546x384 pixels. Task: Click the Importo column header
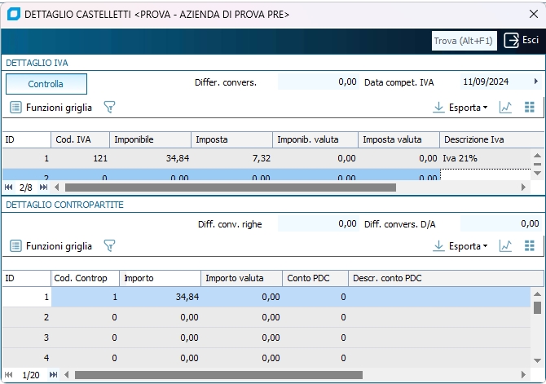(161, 278)
